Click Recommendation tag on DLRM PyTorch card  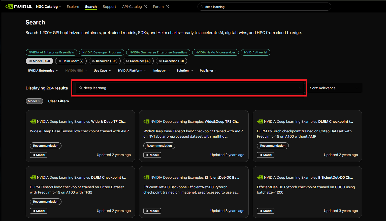pyautogui.click(x=273, y=146)
